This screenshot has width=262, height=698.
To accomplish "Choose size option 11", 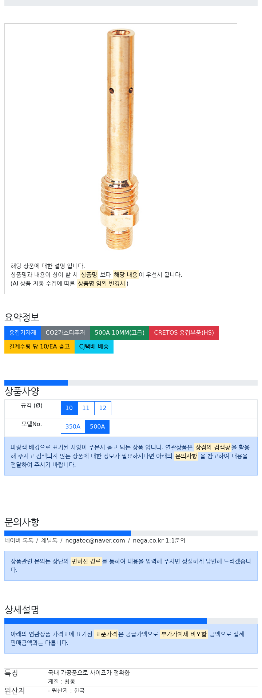I will click(x=86, y=408).
